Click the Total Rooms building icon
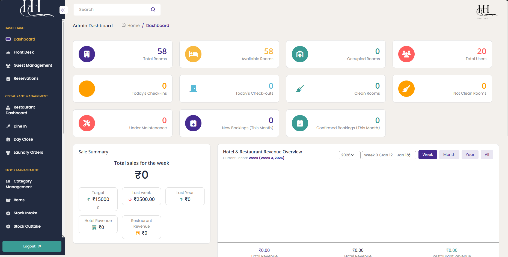Viewport: 508px width, 257px height. (x=87, y=54)
